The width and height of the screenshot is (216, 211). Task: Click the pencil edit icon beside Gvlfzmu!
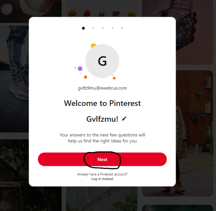(124, 119)
